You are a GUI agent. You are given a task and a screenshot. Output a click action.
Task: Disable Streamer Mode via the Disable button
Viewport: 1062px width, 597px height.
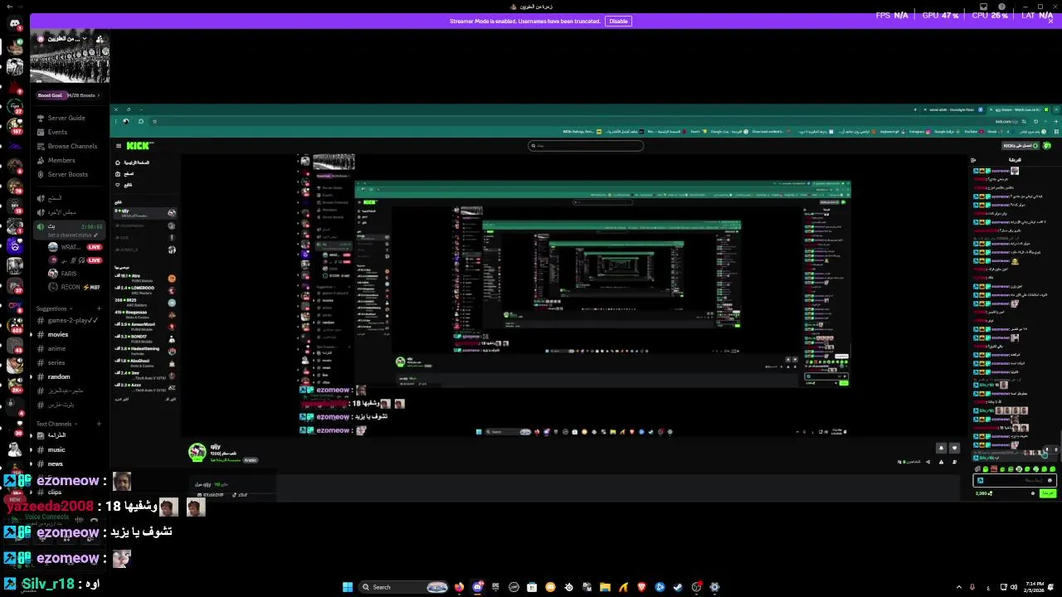tap(618, 21)
